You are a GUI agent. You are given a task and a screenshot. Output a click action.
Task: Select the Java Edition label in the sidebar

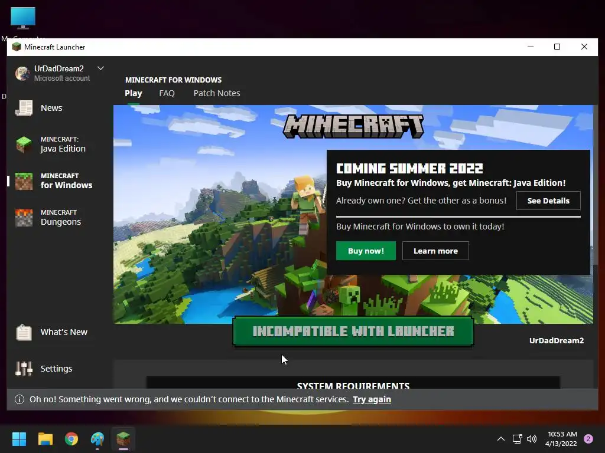click(x=63, y=149)
